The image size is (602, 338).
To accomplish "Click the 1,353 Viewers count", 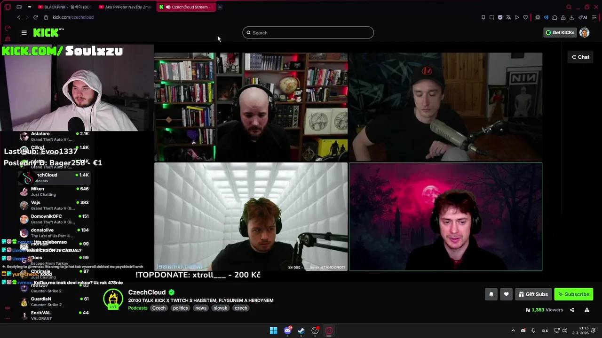I will pos(544,310).
